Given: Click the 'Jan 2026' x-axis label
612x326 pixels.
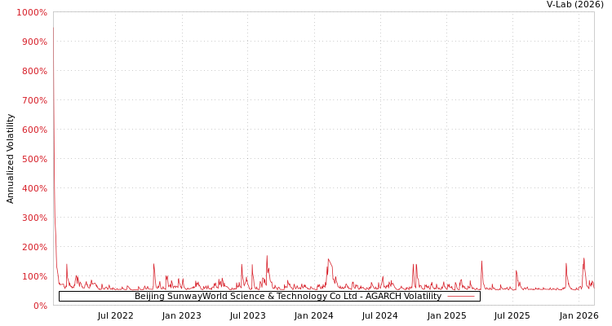Looking at the screenshot, I should tap(579, 315).
